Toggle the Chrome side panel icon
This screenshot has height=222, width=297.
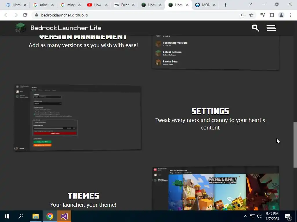click(x=272, y=15)
